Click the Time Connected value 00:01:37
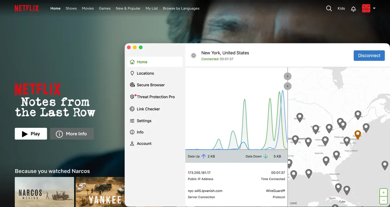 [278, 173]
